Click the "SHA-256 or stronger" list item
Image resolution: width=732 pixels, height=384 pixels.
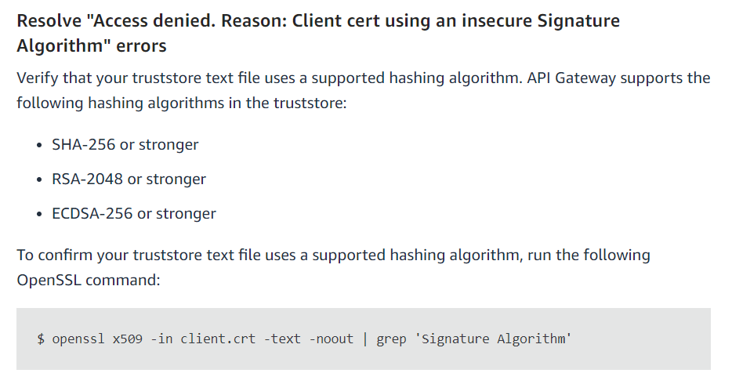125,145
